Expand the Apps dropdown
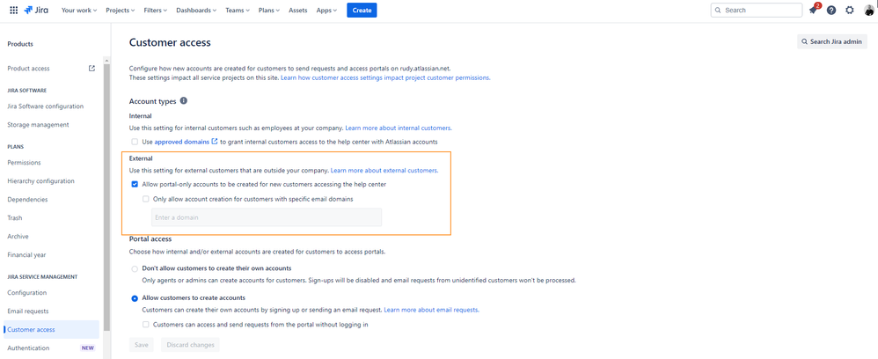 (x=326, y=10)
